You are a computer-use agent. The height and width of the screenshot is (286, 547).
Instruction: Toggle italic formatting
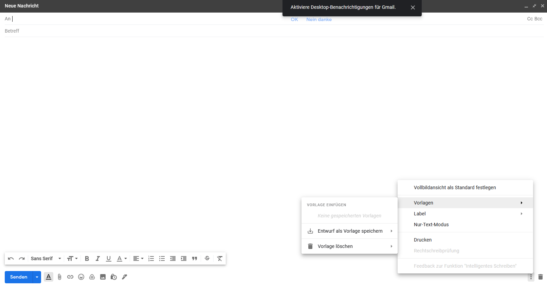pyautogui.click(x=98, y=258)
